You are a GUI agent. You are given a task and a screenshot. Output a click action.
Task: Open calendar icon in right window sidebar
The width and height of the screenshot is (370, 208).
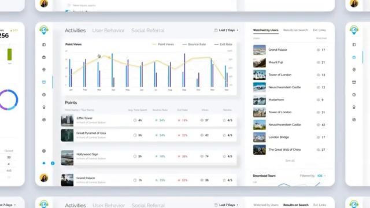coord(354,82)
